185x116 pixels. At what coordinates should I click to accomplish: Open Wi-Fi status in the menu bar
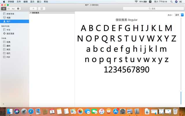pos(136,2)
